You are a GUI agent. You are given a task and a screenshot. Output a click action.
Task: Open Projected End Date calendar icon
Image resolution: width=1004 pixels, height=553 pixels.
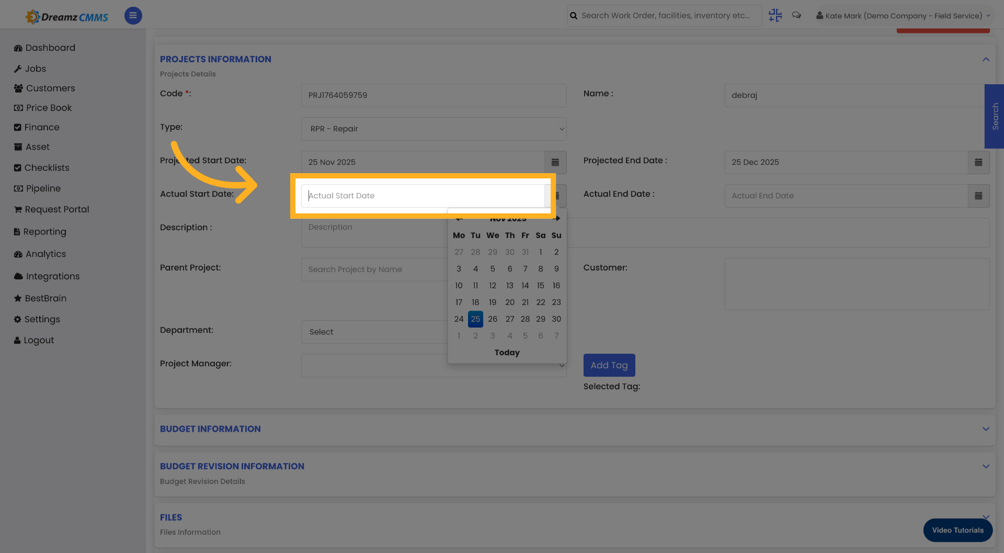pos(978,162)
